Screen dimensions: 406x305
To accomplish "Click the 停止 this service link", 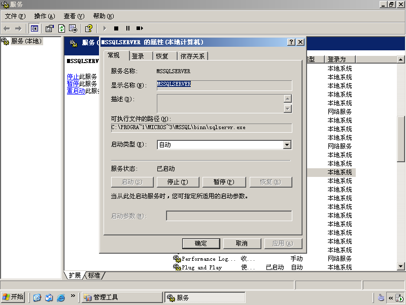I will pos(73,77).
